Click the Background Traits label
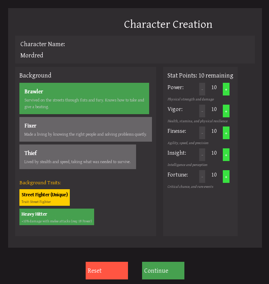 coord(40,183)
